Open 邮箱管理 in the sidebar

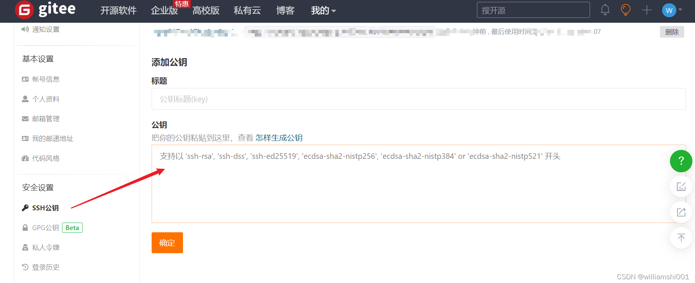tap(46, 119)
